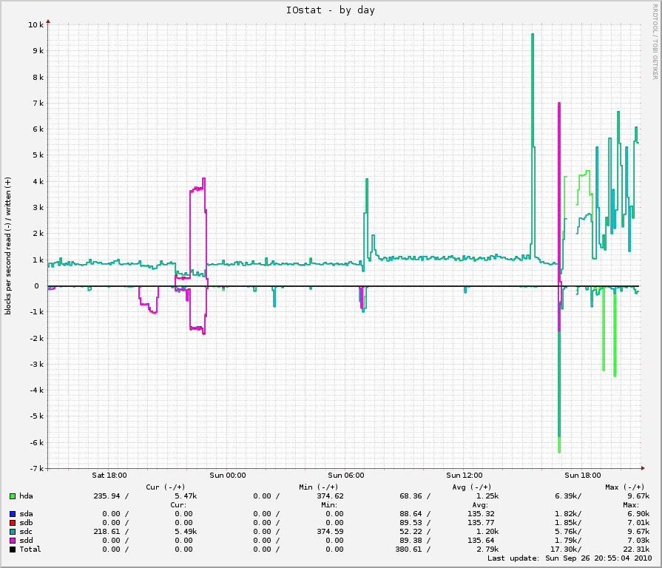Click the 'Max (-/+)' column header
The image size is (662, 568).
[625, 487]
